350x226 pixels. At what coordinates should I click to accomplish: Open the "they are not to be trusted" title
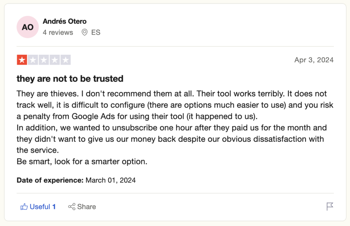coord(70,79)
